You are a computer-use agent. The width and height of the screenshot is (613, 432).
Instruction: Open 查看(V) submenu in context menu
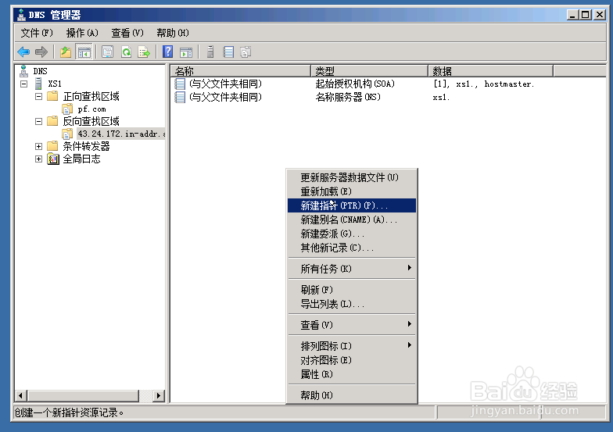pos(352,325)
